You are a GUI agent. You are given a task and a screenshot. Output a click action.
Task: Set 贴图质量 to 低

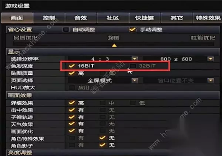coord(102,73)
